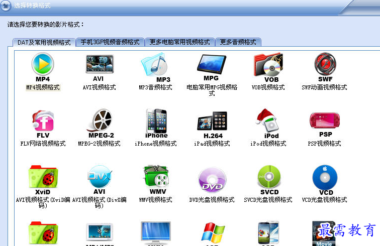Click the iPod视频格式 label
Viewport: 380px width, 246px height.
268,144
